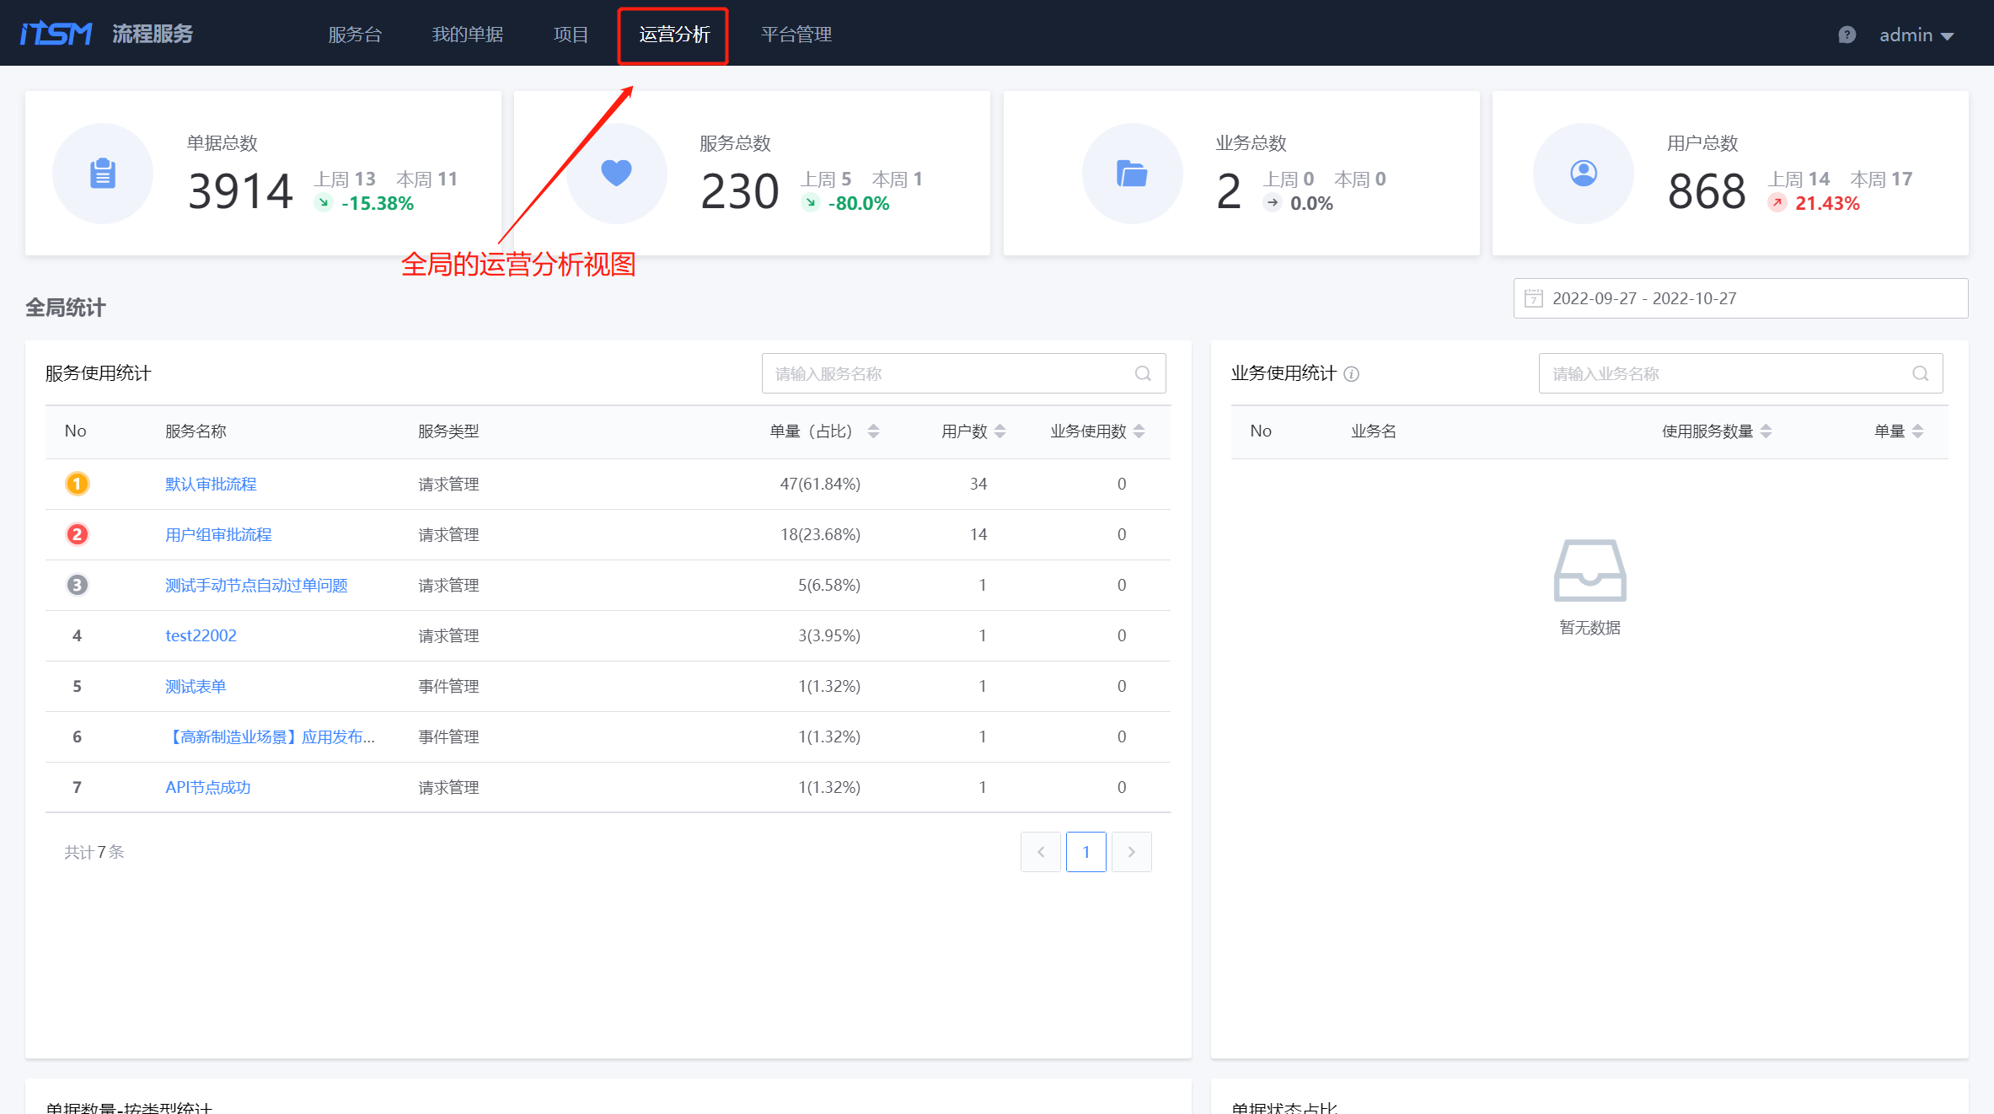Click search icon in business name field
This screenshot has width=1994, height=1114.
pos(1920,373)
